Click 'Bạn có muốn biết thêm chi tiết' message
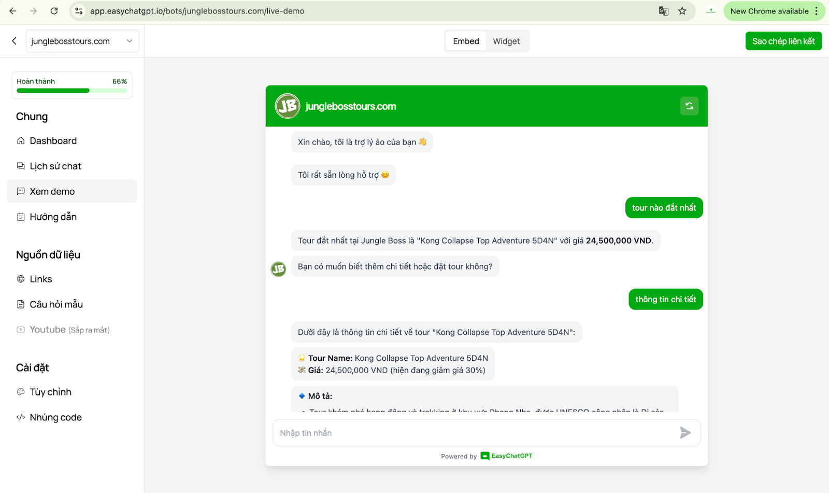This screenshot has height=493, width=829. [395, 266]
